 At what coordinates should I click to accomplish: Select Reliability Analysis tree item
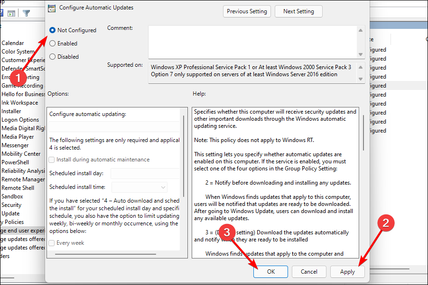click(x=23, y=171)
